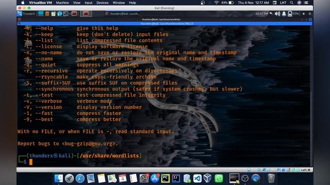
Task: Open System Preferences from the Dock
Action: point(144,178)
